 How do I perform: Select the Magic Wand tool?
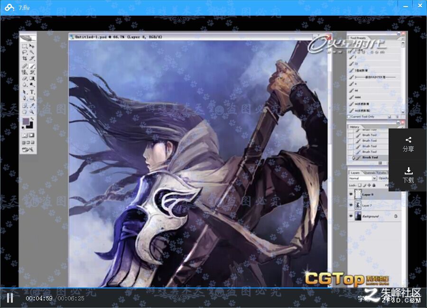coord(32,52)
